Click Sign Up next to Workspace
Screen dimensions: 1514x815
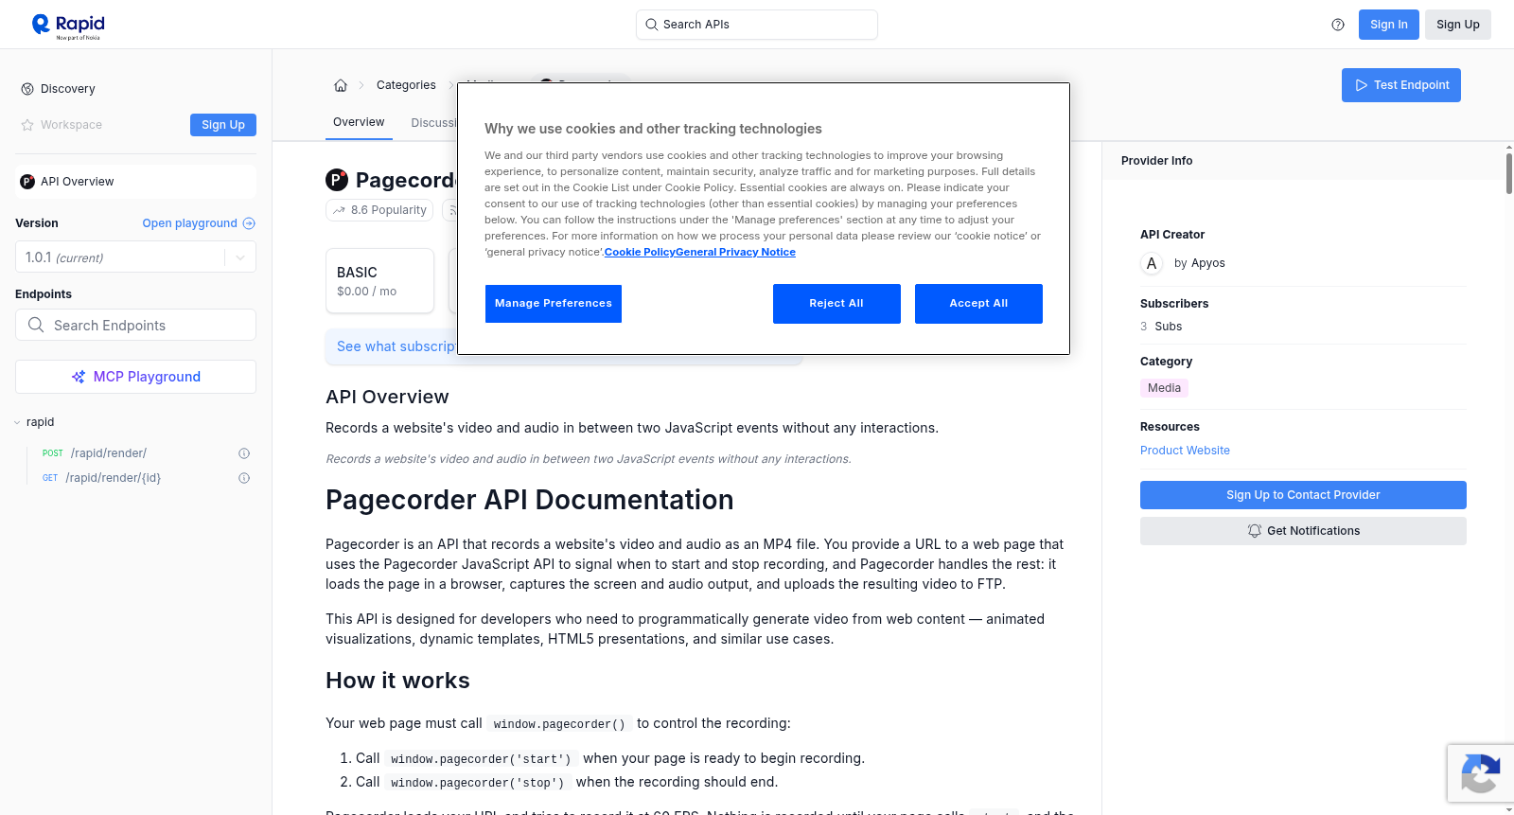(223, 125)
